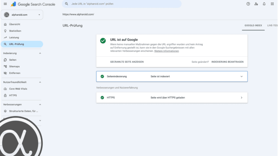Open Übersicht in the sidebar

coord(22,24)
